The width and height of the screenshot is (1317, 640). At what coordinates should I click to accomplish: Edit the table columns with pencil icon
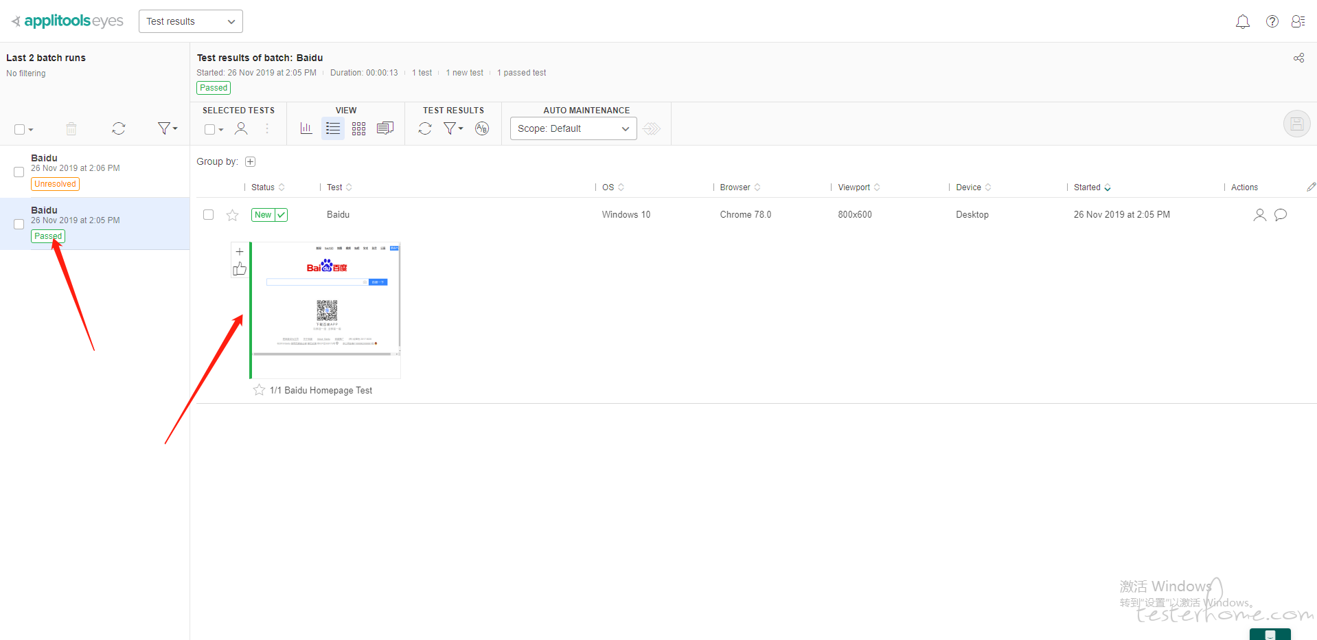point(1311,187)
